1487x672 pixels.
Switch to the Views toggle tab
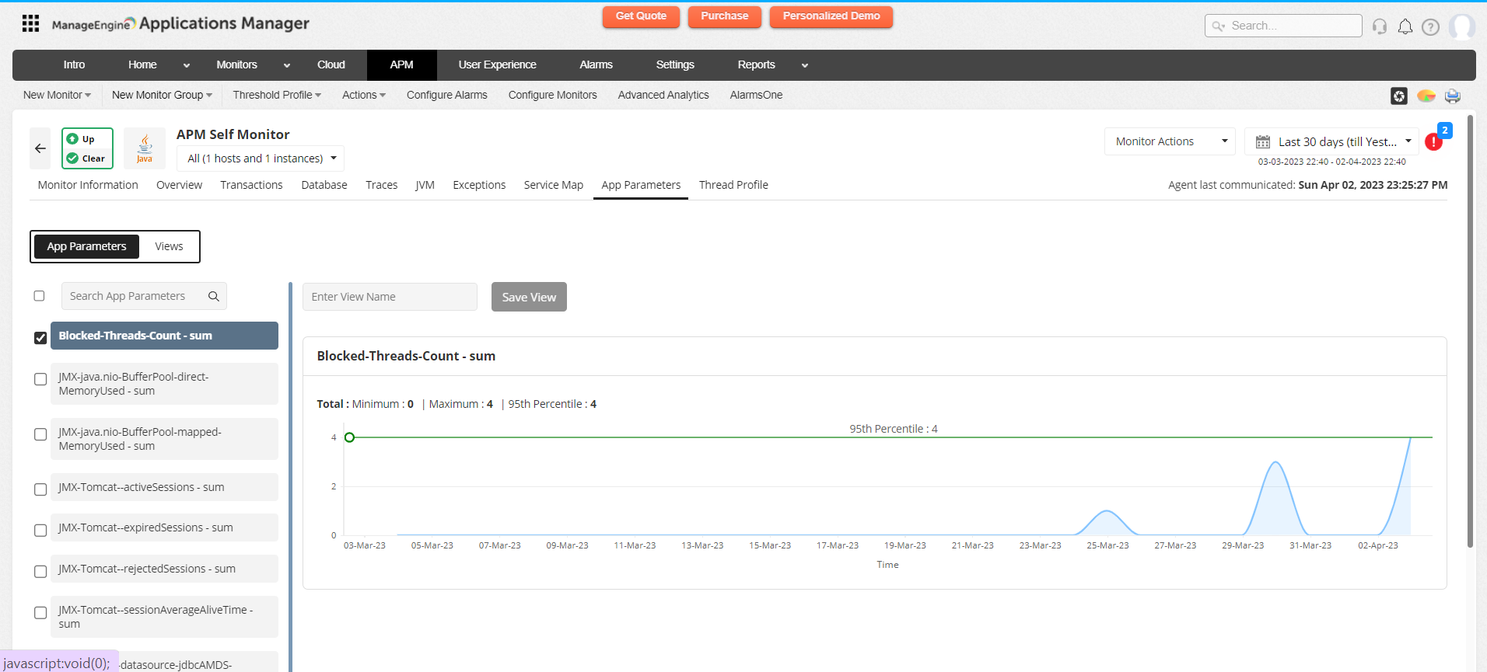169,246
